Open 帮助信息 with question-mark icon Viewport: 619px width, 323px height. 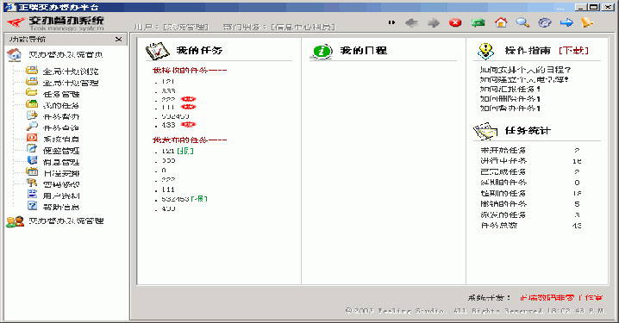(x=61, y=207)
